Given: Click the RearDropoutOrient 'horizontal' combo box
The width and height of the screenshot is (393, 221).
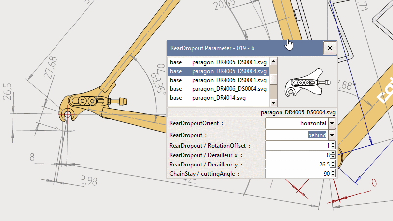Looking at the screenshot, I should (x=297, y=124).
